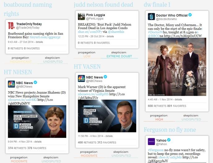The height and width of the screenshot is (163, 213).
Task: Open the 'HT NHSEN' story heading
Action: pyautogui.click(x=18, y=72)
